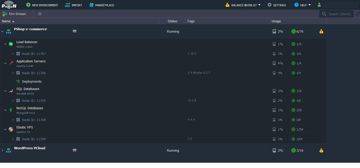360x168 pixels.
Task: Click the user account icon
Action: click(x=319, y=5)
